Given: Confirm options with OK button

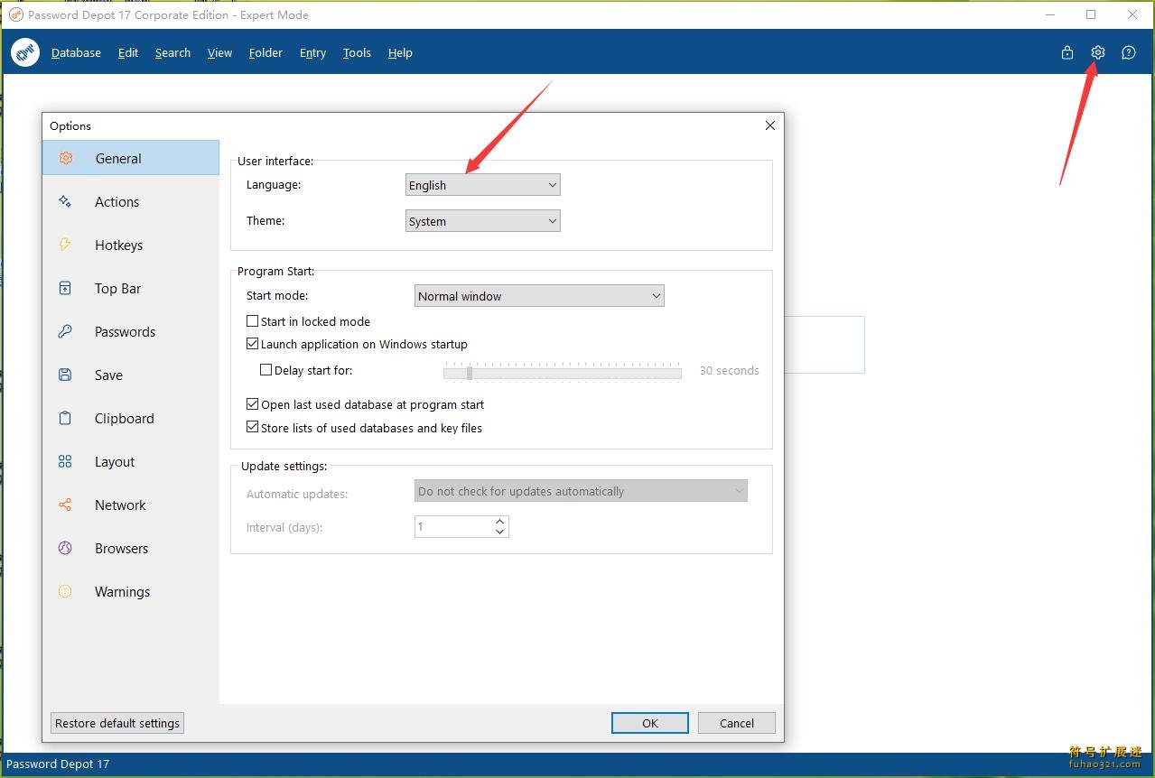Looking at the screenshot, I should pyautogui.click(x=650, y=723).
